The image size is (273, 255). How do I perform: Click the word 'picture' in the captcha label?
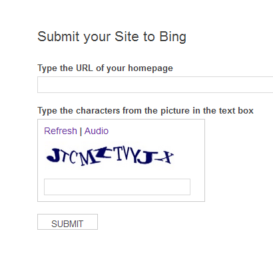point(175,111)
